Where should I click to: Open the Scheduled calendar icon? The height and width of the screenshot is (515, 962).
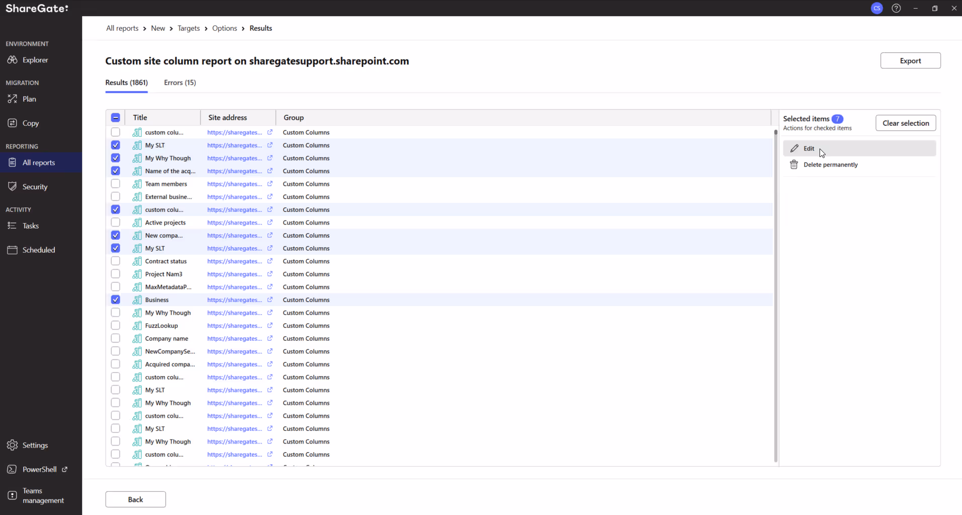click(12, 250)
